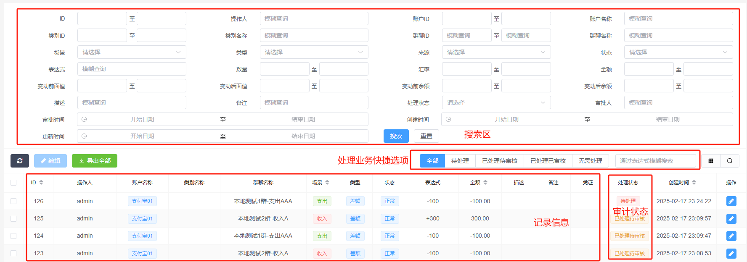
Task: Click the 操作人 search input
Action: pos(314,18)
